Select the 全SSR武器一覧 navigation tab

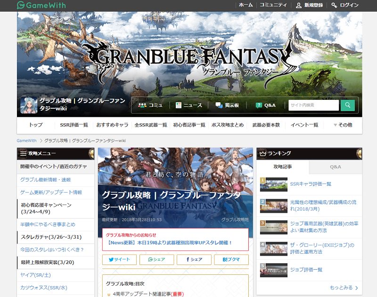[151, 125]
